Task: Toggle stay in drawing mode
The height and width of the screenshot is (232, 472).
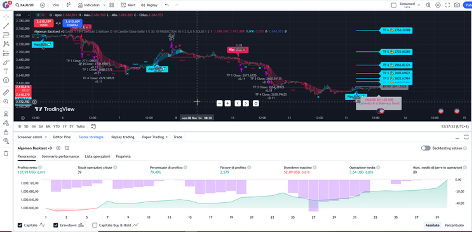Action: click(6, 122)
